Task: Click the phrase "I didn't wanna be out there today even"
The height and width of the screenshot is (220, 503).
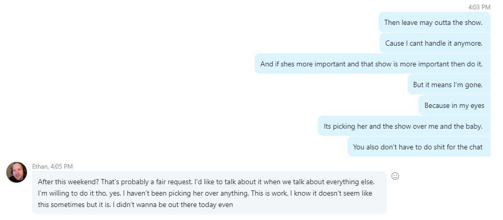Action: pyautogui.click(x=173, y=204)
